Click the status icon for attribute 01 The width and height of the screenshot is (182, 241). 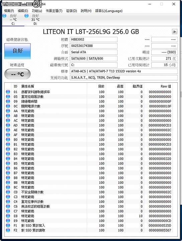click(x=8, y=92)
